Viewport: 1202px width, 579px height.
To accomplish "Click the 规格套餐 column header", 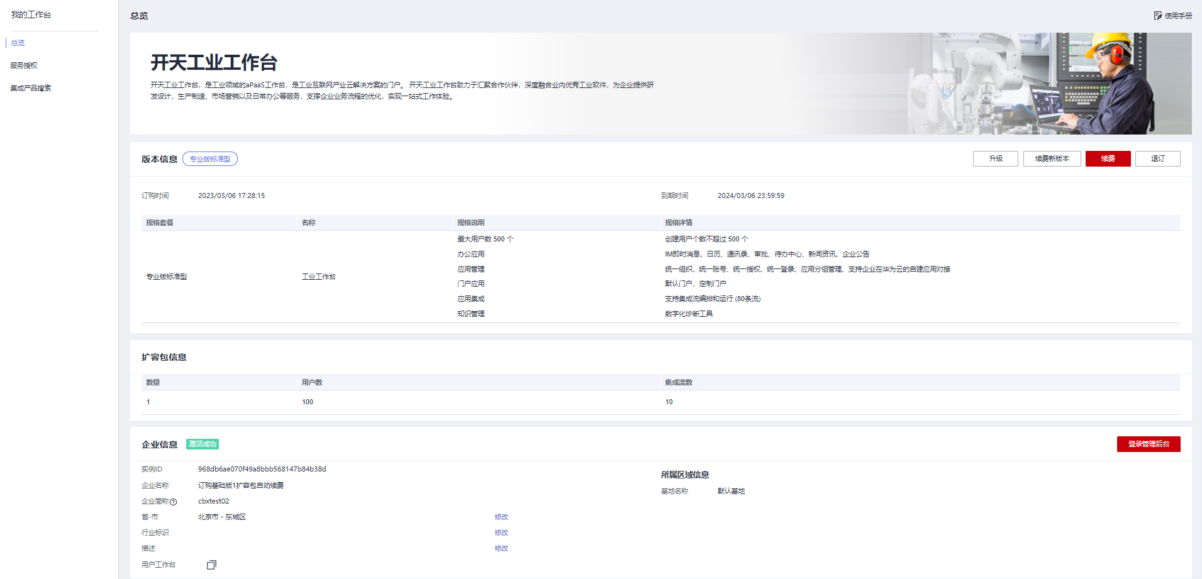I will point(160,223).
